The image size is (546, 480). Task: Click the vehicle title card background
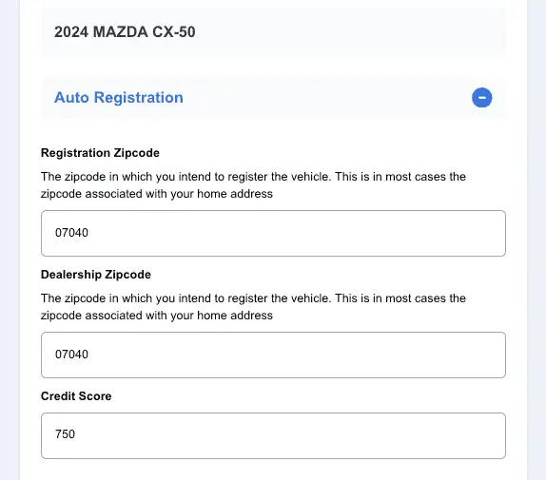(348, 32)
